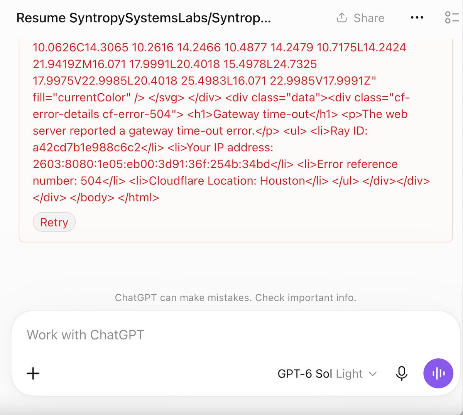Click the Gateway time-out heading text
Viewport: 463px width, 415px height.
coord(261,114)
